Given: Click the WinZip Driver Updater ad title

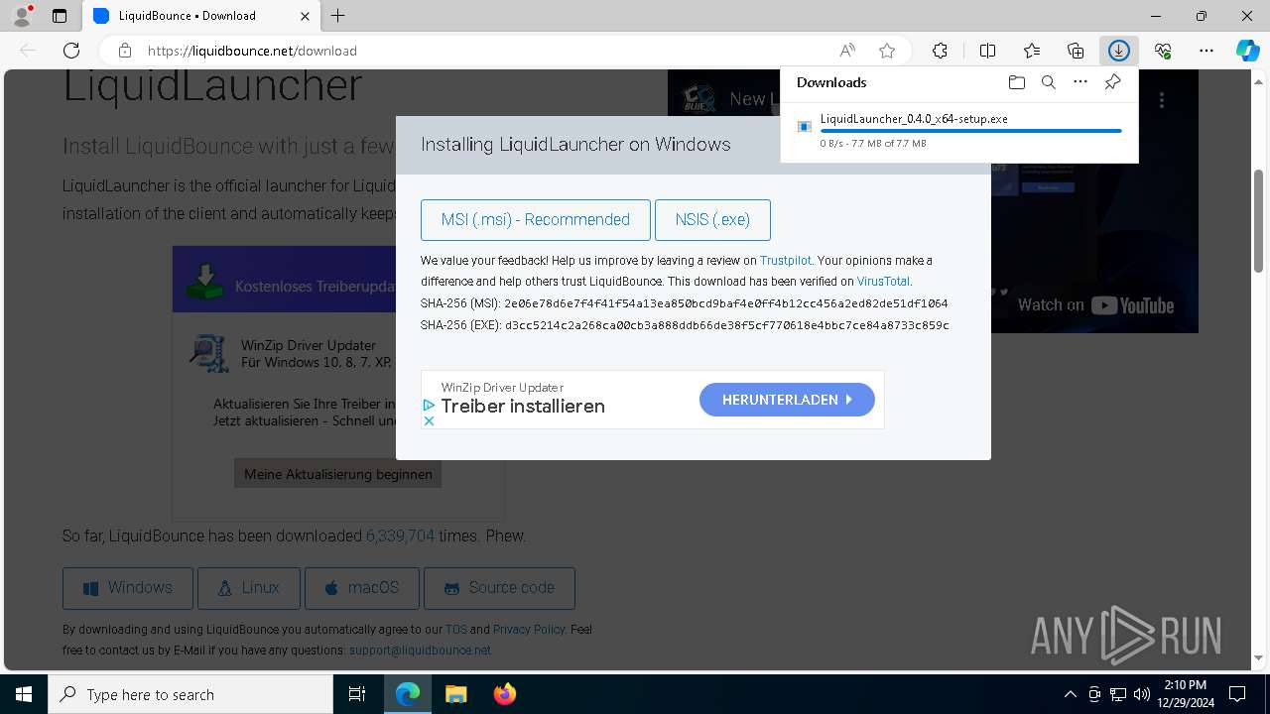Looking at the screenshot, I should [x=502, y=388].
